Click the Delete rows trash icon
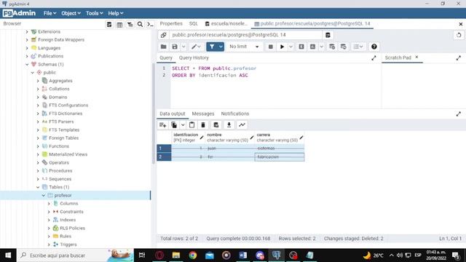 [203, 125]
